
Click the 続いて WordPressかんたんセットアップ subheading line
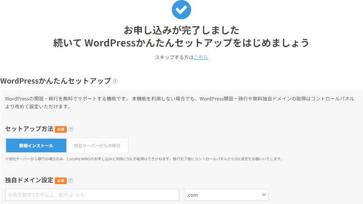click(181, 43)
